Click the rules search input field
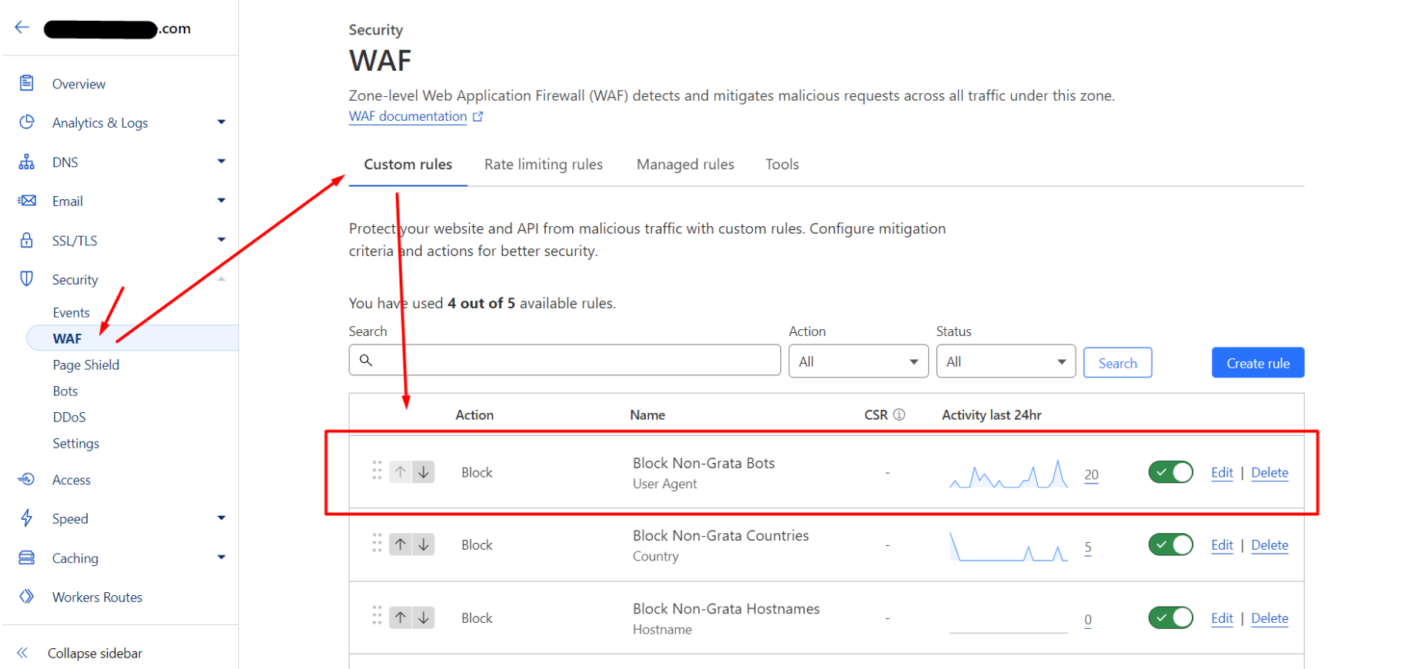Viewport: 1404px width, 669px height. point(564,360)
